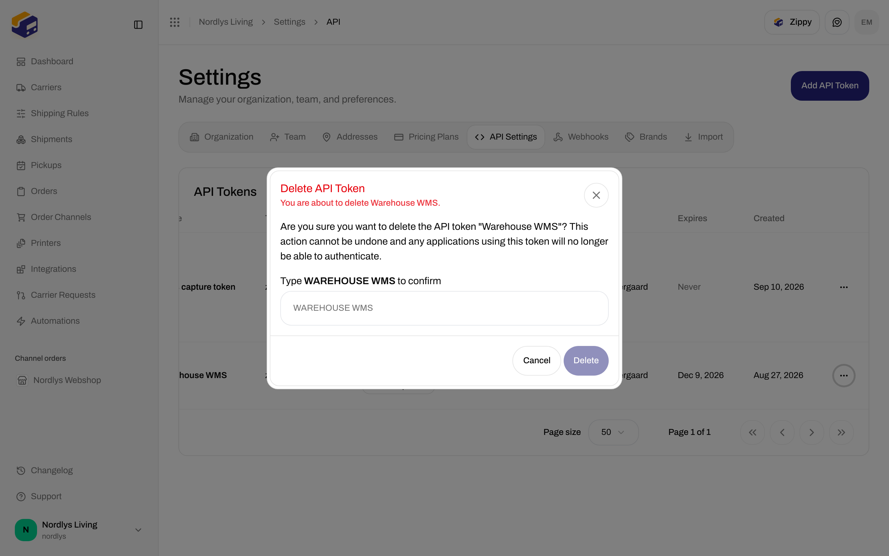
Task: Click the Delete confirmation button
Action: (586, 360)
